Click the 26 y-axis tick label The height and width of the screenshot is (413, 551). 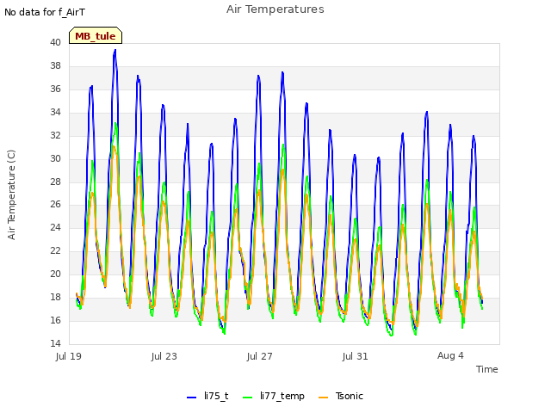tap(55, 204)
